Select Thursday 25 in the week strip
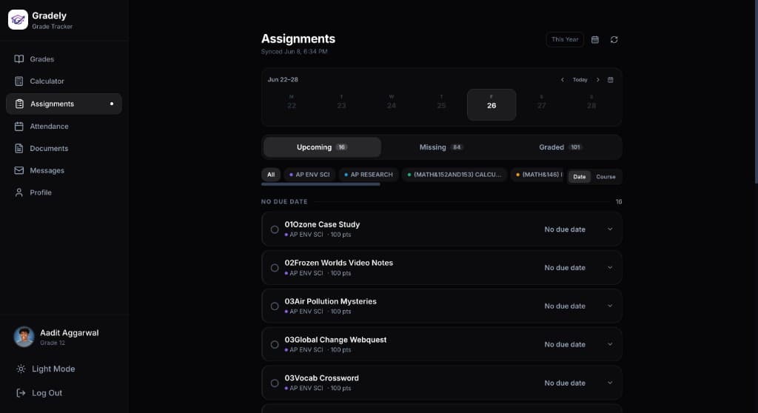The image size is (758, 413). point(441,104)
